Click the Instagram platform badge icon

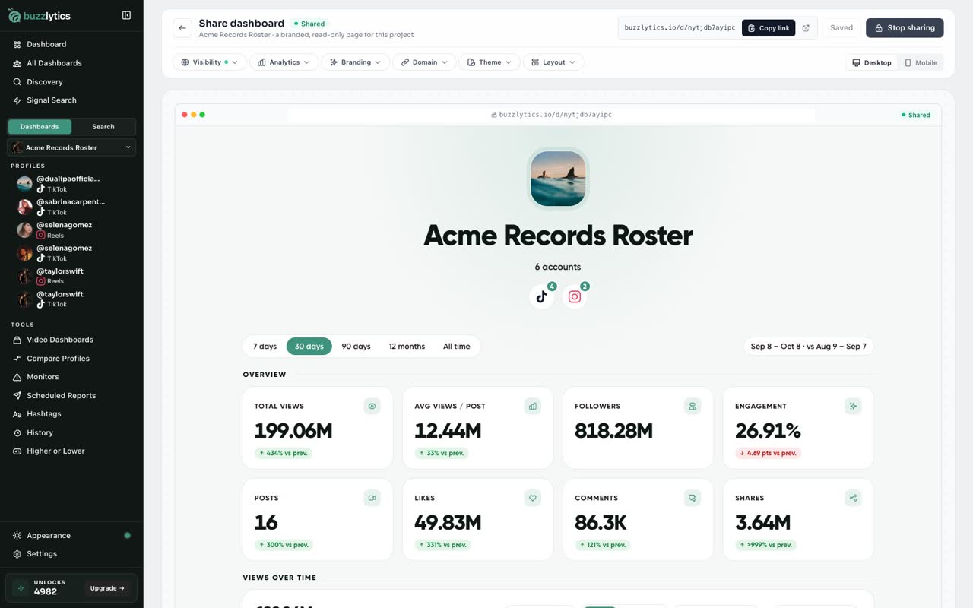(575, 296)
